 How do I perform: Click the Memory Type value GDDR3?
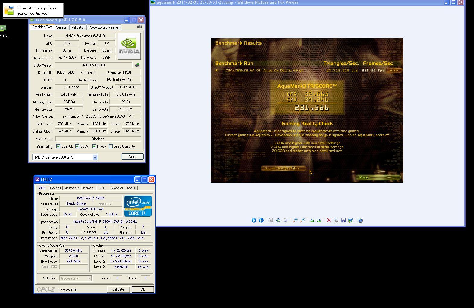tap(69, 102)
